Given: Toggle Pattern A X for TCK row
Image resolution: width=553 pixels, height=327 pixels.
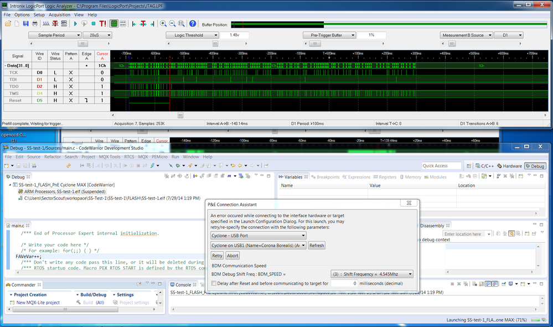Looking at the screenshot, I should [x=71, y=72].
